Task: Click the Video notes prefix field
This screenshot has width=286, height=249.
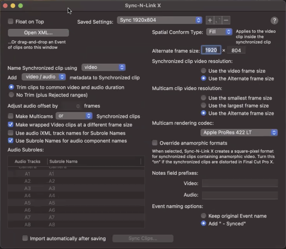Action: pyautogui.click(x=240, y=183)
